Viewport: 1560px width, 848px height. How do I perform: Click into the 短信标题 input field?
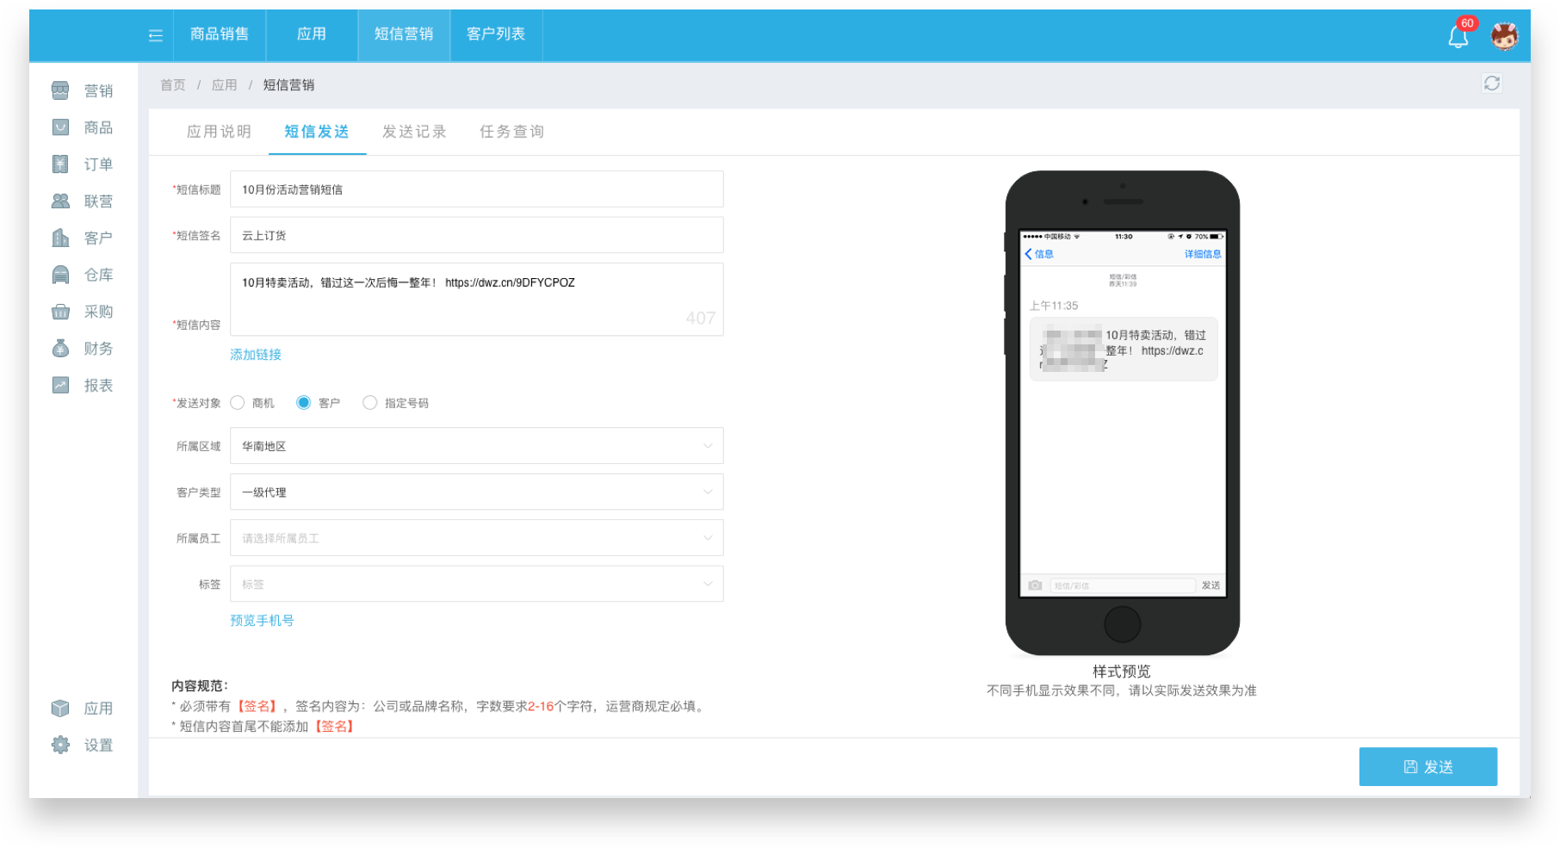476,189
